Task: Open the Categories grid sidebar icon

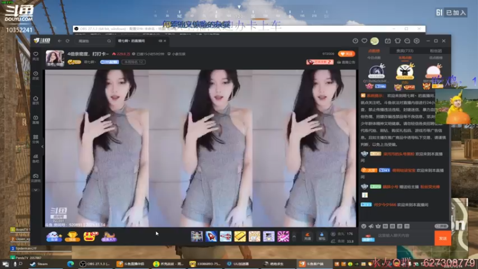Action: coord(36,139)
